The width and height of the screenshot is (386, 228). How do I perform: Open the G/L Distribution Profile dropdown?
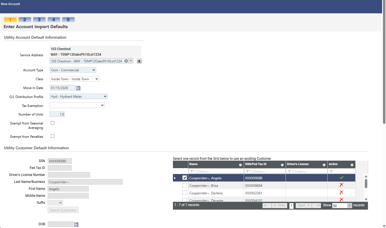79,97
